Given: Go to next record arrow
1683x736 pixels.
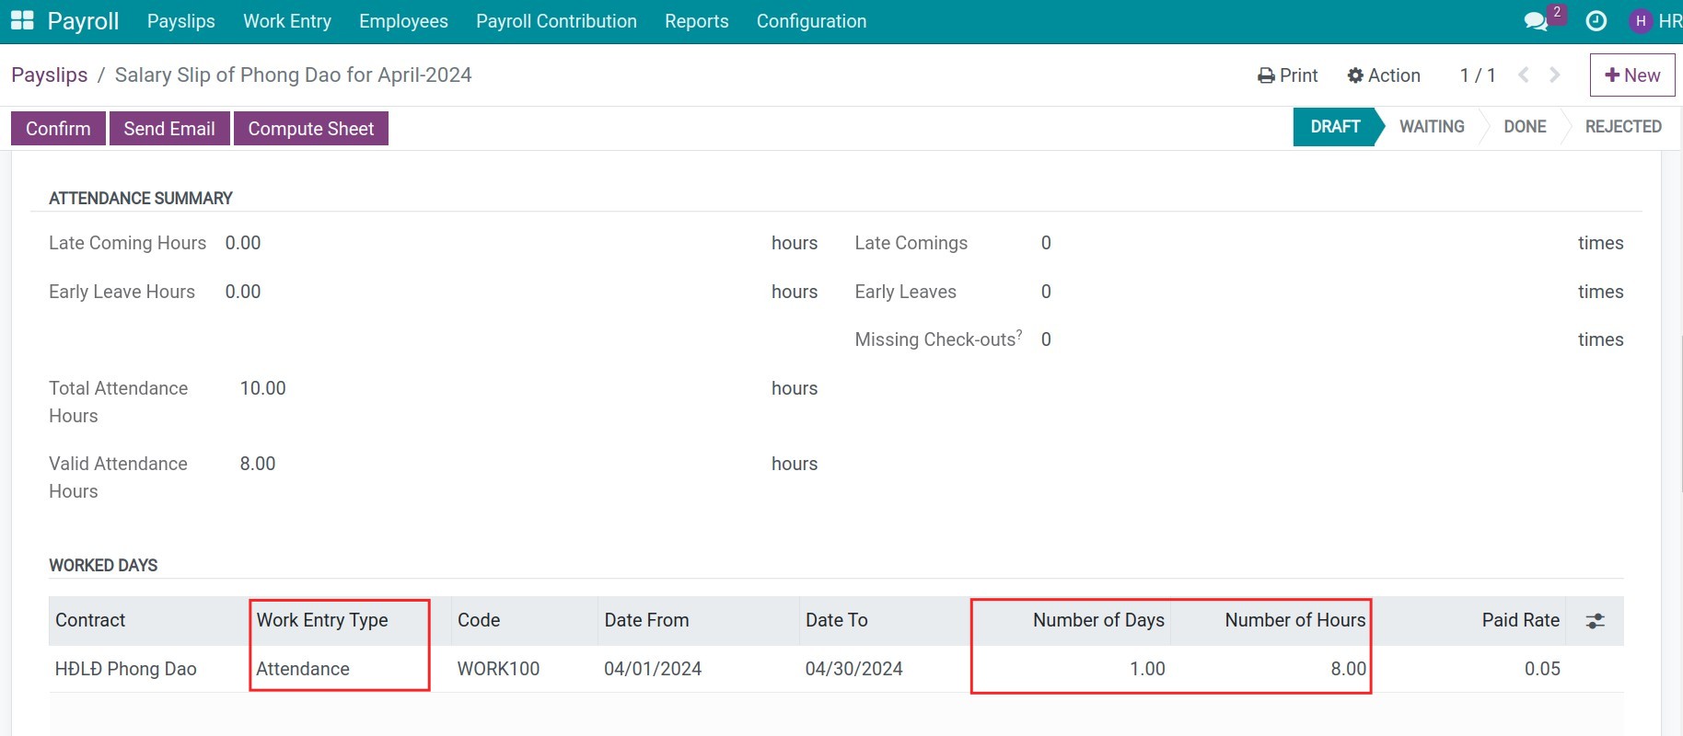Looking at the screenshot, I should [x=1555, y=75].
